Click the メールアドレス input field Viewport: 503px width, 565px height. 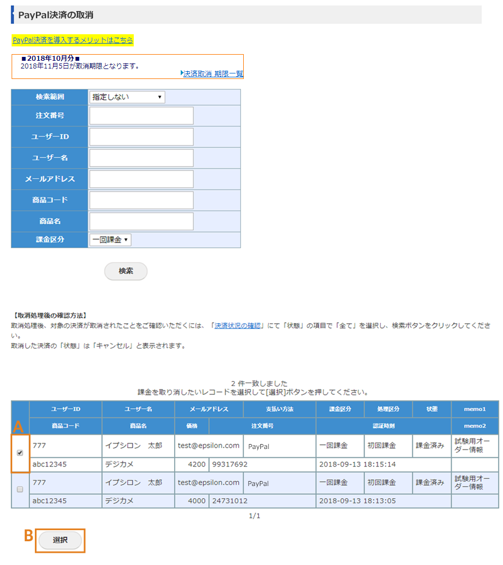(142, 179)
